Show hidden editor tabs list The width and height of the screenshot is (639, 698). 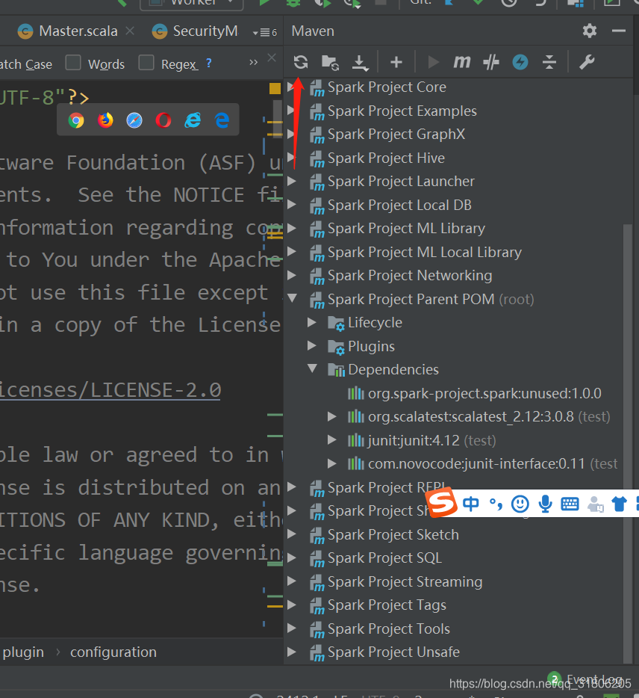265,32
